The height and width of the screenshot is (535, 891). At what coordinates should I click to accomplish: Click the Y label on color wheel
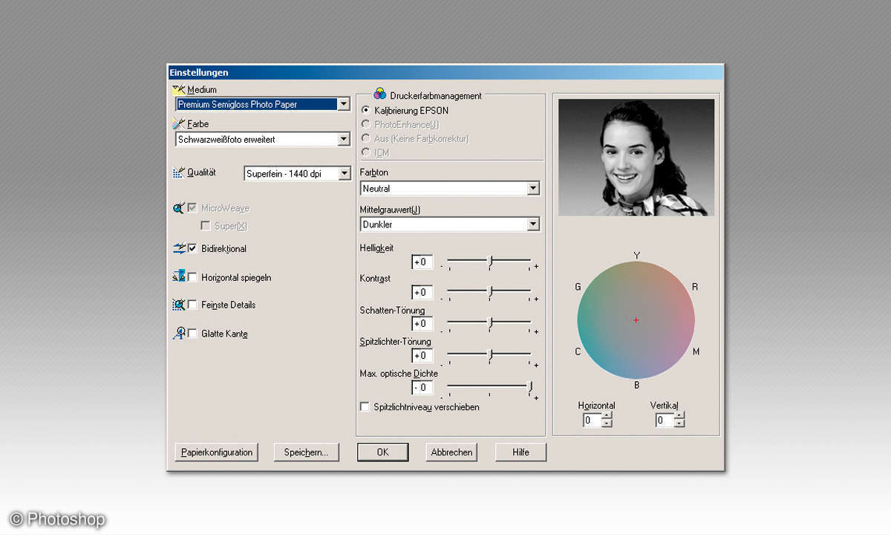[x=636, y=256]
